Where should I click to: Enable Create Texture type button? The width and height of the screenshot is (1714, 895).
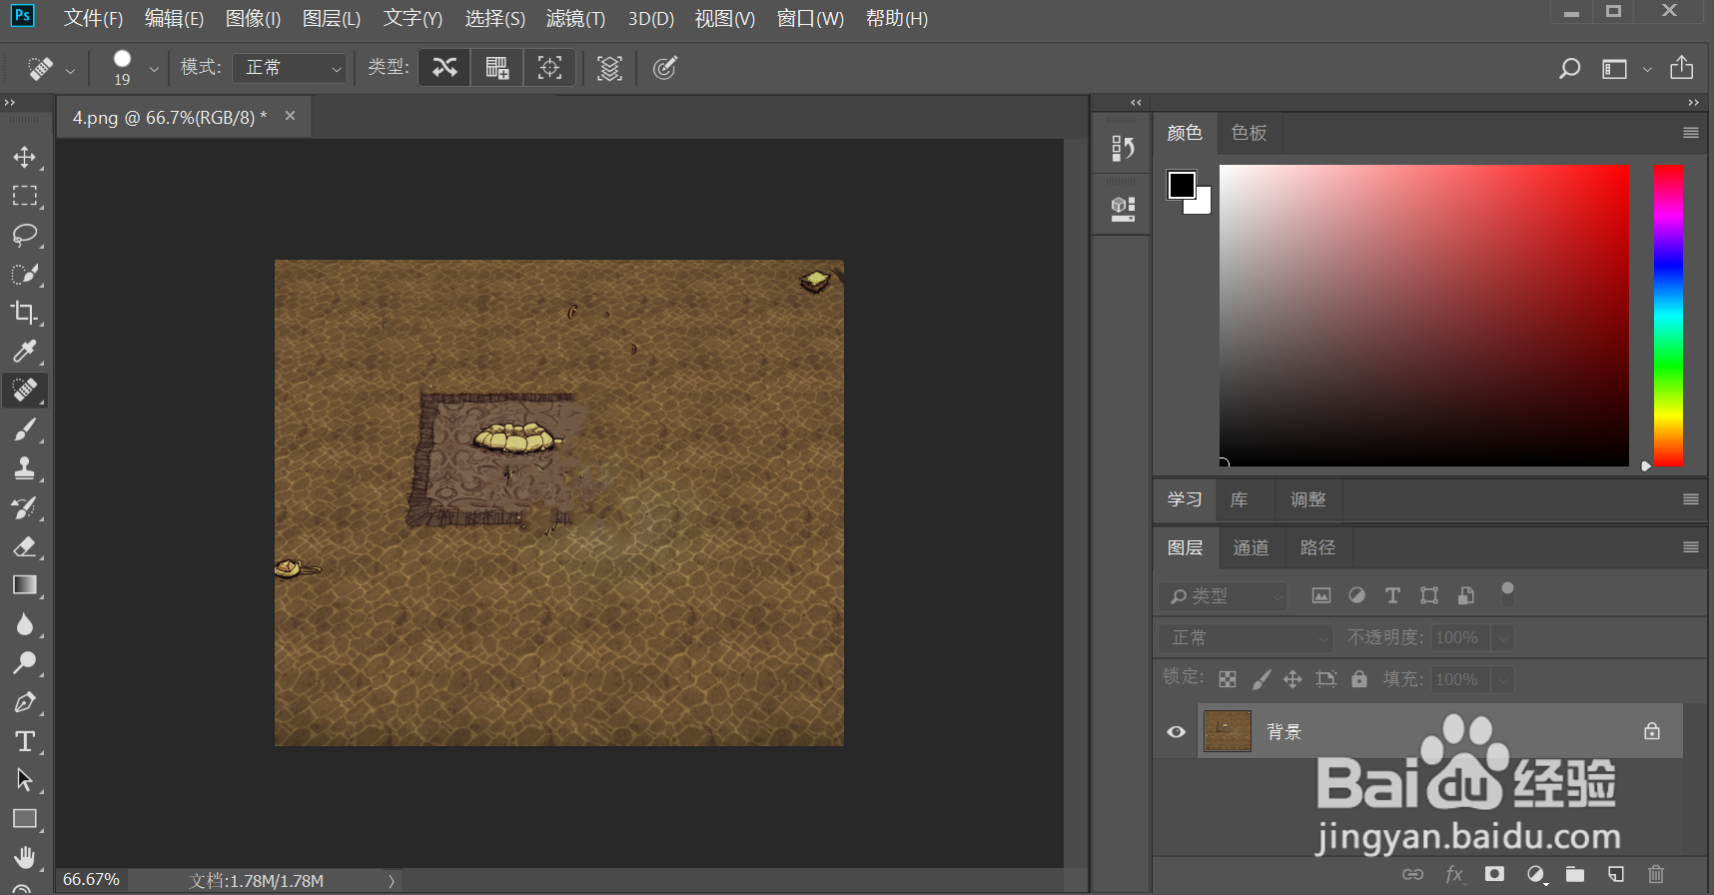496,68
